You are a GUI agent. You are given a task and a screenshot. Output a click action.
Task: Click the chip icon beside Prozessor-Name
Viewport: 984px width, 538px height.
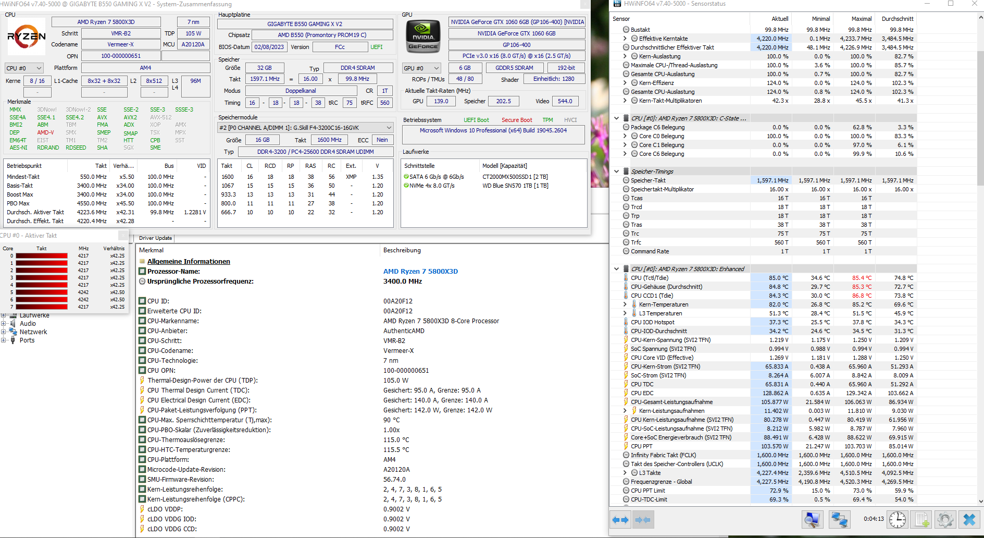coord(142,271)
